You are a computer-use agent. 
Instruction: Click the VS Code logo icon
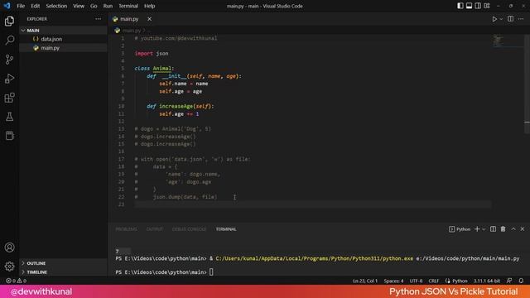point(7,6)
